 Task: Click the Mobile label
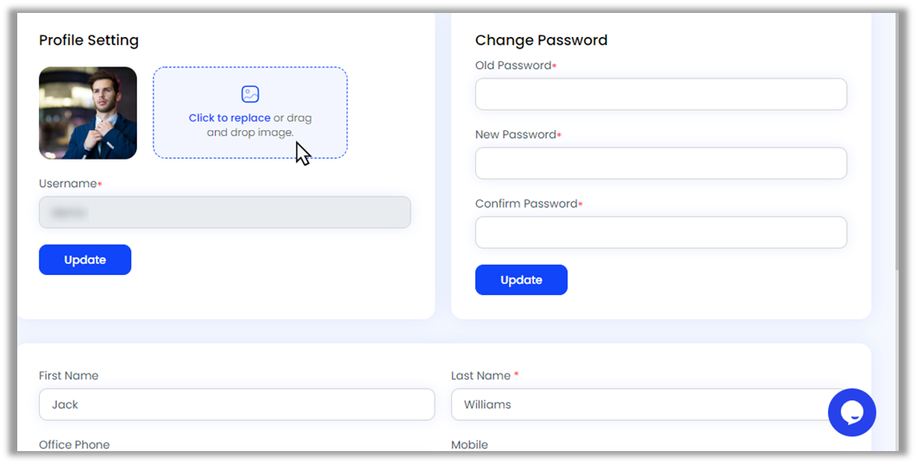pos(469,445)
